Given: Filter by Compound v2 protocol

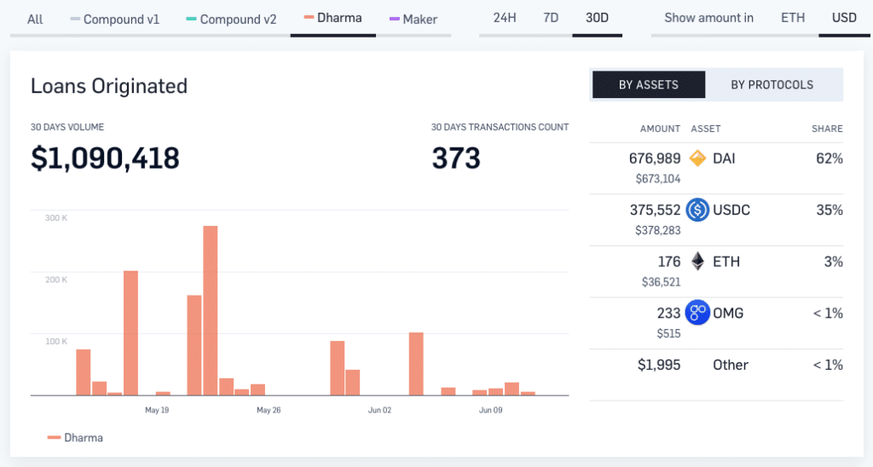Looking at the screenshot, I should 231,19.
